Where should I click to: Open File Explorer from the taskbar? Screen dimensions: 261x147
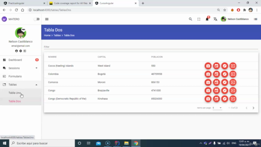coord(126,143)
